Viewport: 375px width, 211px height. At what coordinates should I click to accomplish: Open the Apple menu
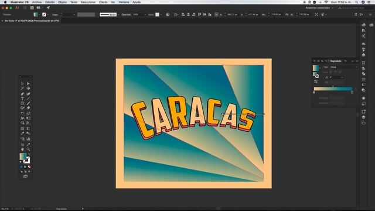click(5, 2)
